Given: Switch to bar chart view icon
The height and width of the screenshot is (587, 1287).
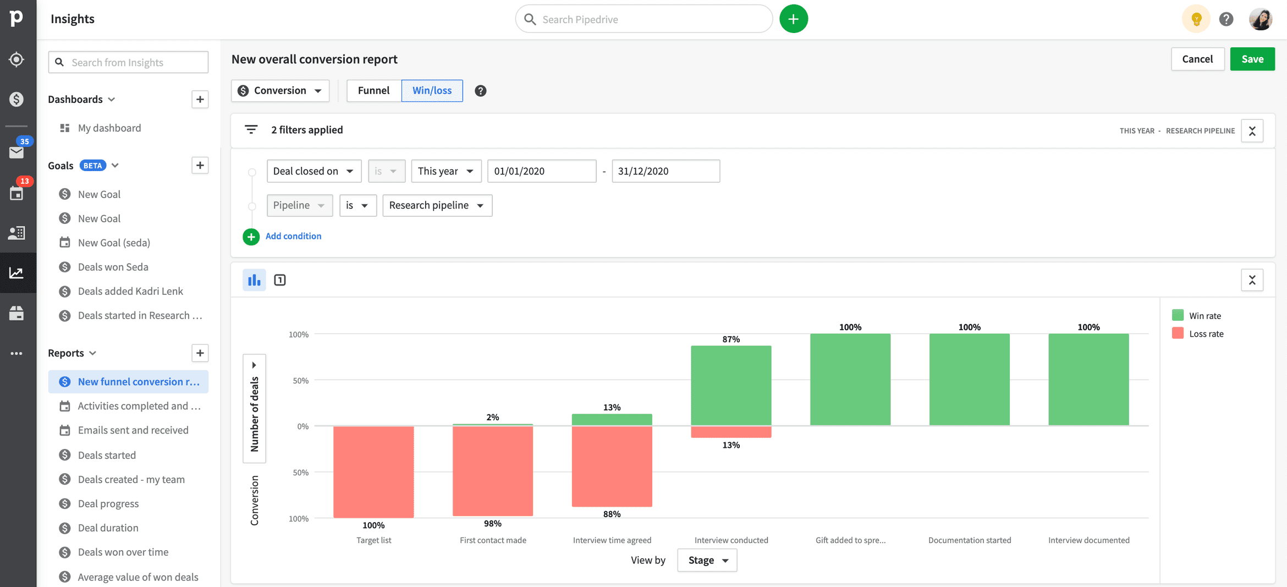Looking at the screenshot, I should click(254, 280).
